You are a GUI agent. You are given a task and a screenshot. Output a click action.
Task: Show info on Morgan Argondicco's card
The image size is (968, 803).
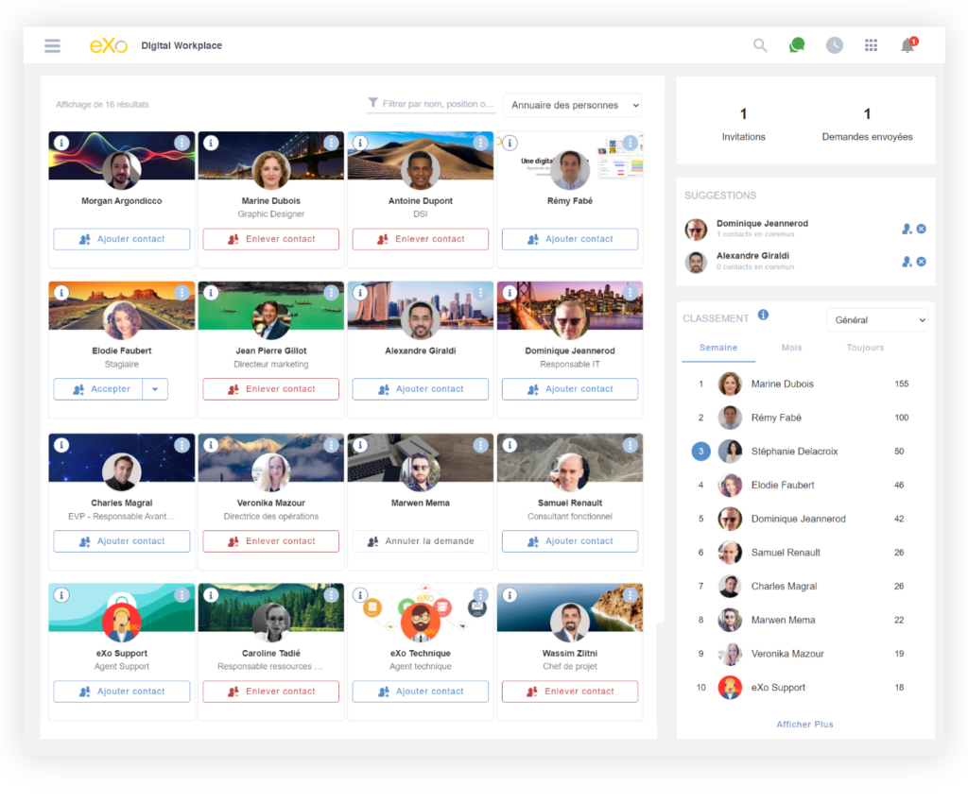click(61, 143)
